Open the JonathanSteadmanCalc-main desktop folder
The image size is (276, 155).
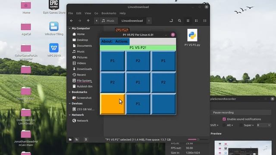pos(26,138)
